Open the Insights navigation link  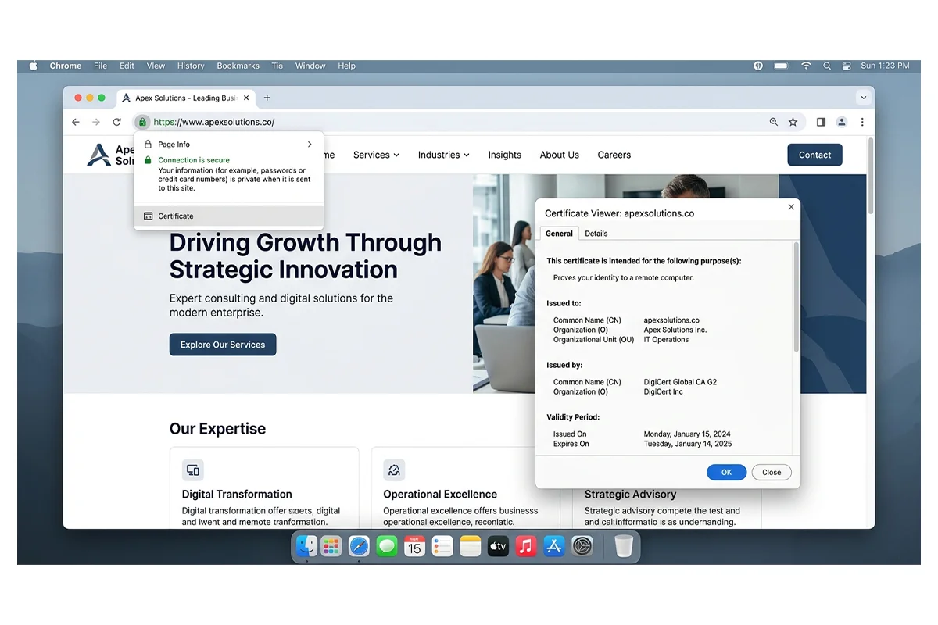(x=505, y=155)
